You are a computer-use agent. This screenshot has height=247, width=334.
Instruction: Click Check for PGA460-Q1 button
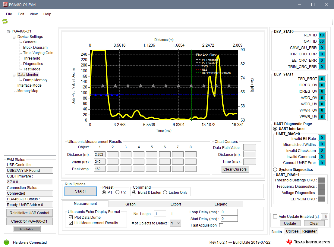(x=30, y=221)
